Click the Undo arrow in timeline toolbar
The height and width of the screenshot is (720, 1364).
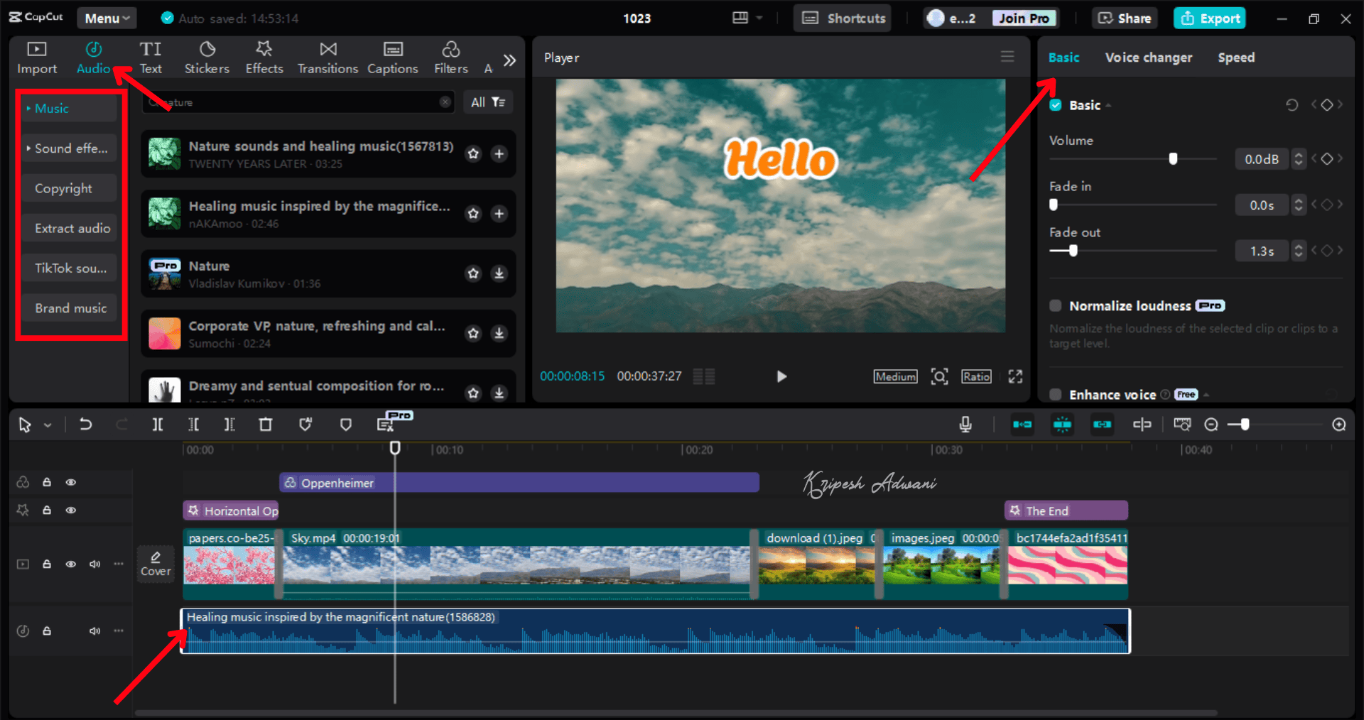click(x=86, y=425)
